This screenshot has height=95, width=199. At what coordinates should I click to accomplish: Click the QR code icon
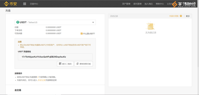60,64
